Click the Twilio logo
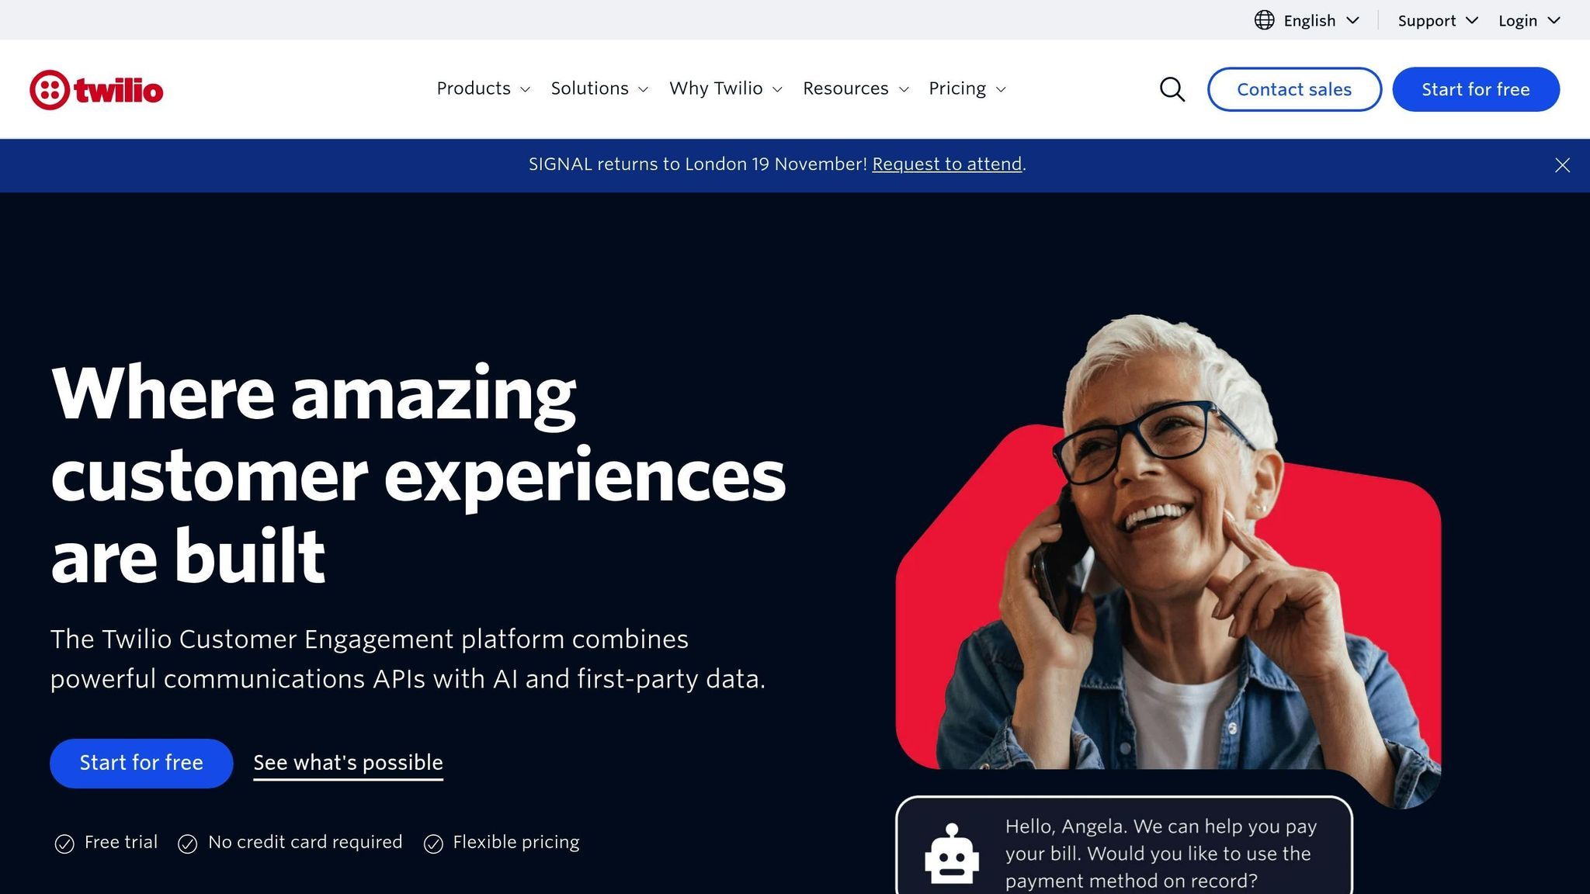Image resolution: width=1590 pixels, height=894 pixels. tap(95, 88)
